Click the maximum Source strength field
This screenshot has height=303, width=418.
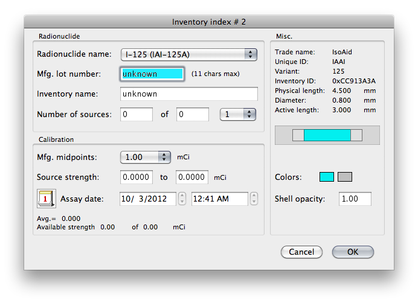tap(192, 177)
